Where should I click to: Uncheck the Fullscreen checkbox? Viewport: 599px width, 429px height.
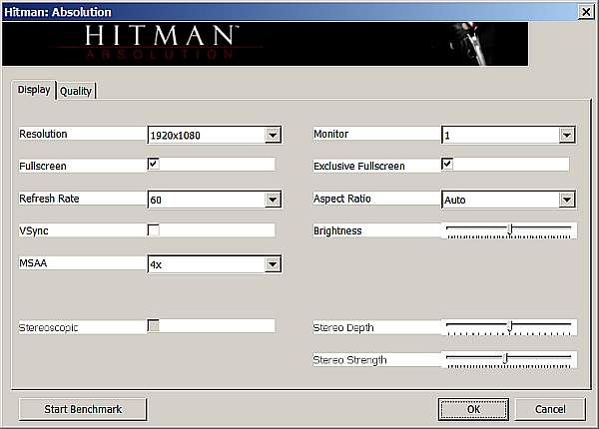pyautogui.click(x=153, y=165)
